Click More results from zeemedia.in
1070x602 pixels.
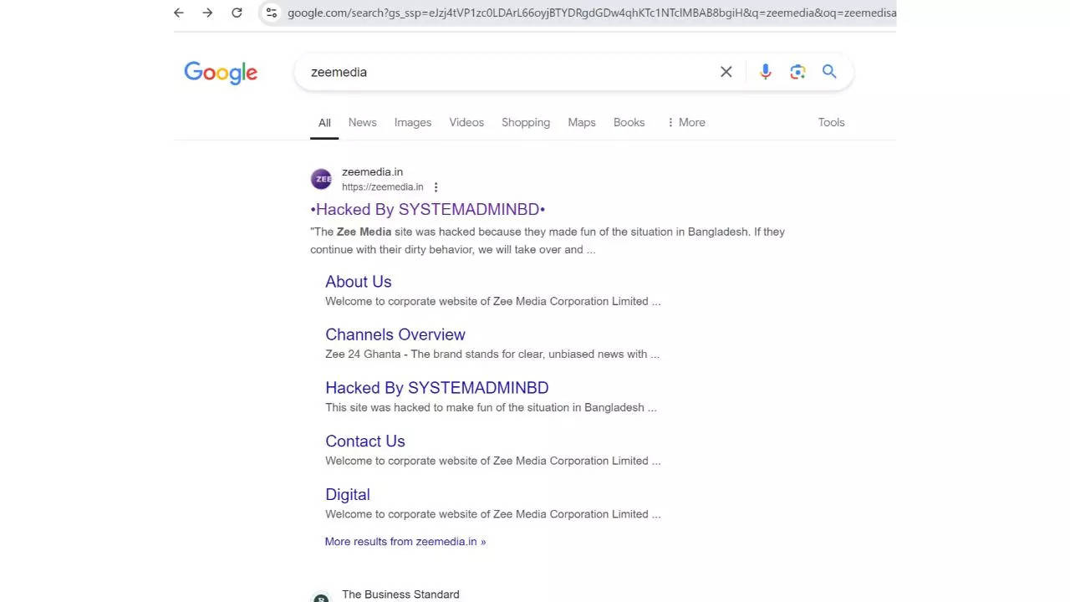point(405,542)
